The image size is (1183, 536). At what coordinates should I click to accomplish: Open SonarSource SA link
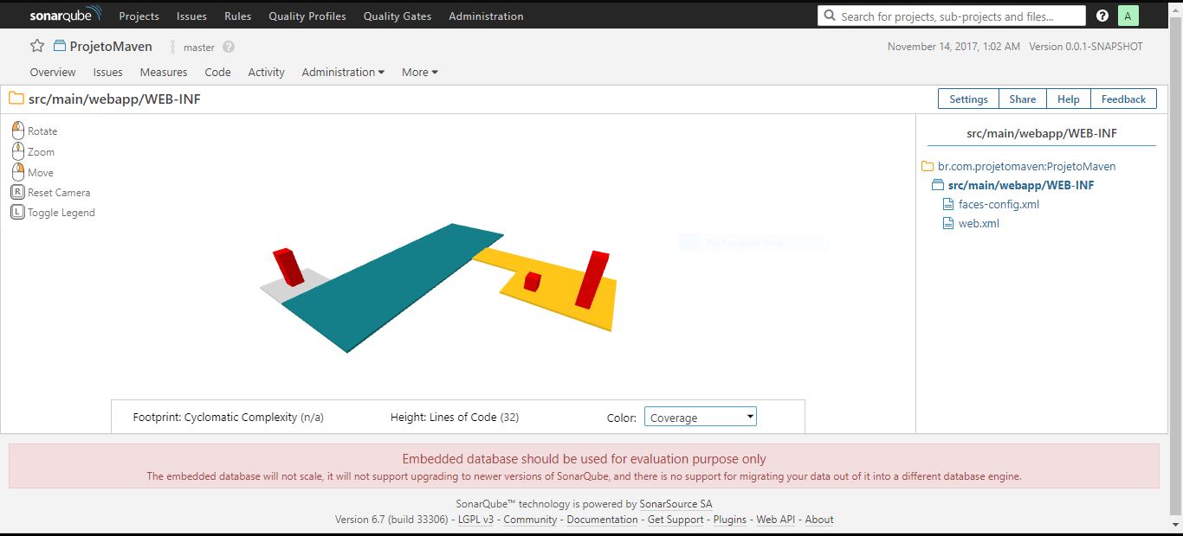point(676,504)
